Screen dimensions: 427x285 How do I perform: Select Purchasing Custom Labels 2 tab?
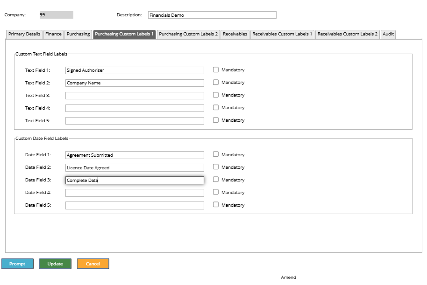pos(188,34)
